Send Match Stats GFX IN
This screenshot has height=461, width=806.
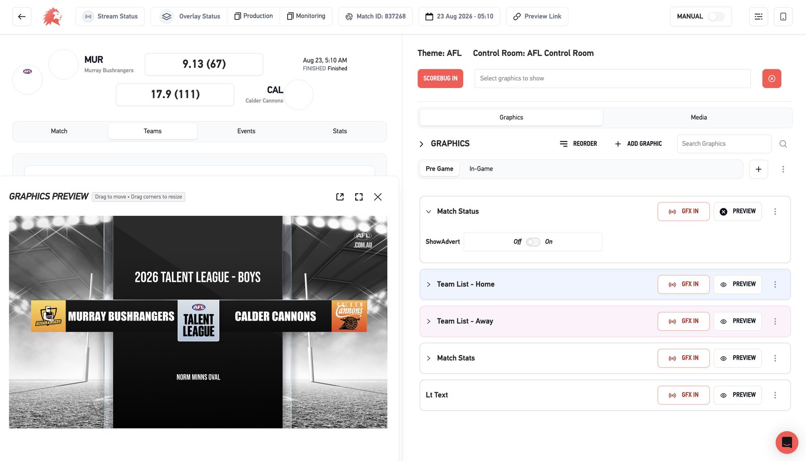(x=684, y=358)
